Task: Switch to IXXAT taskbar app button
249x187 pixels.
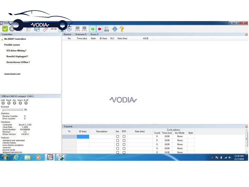Action: pos(61,157)
